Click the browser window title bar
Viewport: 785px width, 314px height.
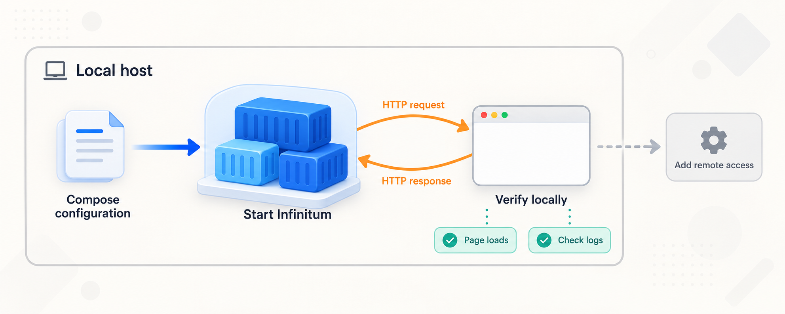click(x=531, y=115)
